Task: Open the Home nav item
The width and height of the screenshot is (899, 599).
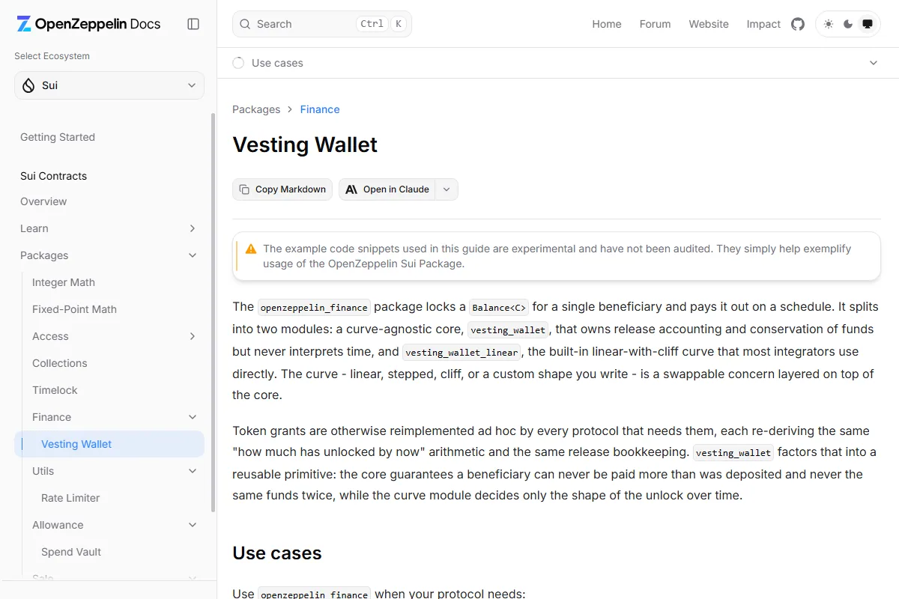Action: 607,24
